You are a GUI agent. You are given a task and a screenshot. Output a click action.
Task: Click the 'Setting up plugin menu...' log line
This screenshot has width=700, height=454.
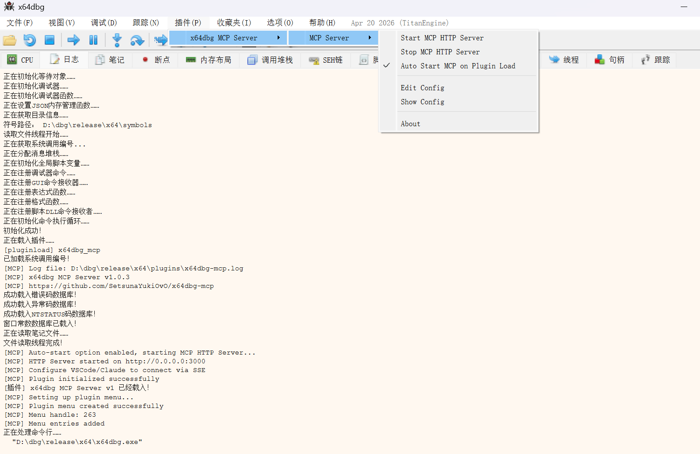[x=69, y=397]
